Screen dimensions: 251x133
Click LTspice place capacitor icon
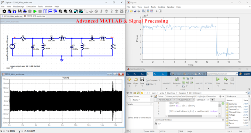(106, 11)
